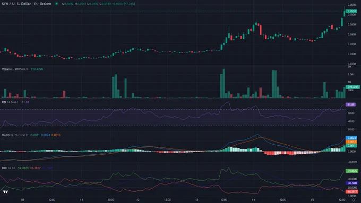The height and width of the screenshot is (203, 361).
Task: Click the green market status dot
Action: click(56, 4)
